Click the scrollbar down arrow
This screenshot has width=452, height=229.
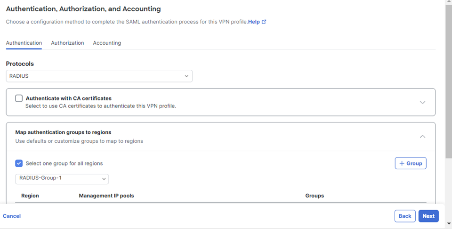point(449,223)
